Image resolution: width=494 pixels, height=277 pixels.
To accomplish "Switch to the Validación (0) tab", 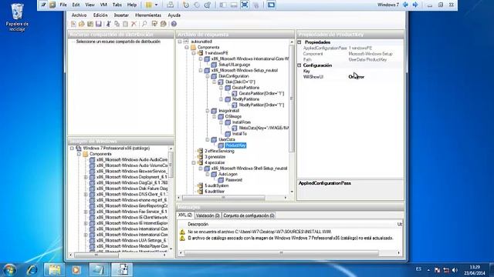I will click(208, 215).
